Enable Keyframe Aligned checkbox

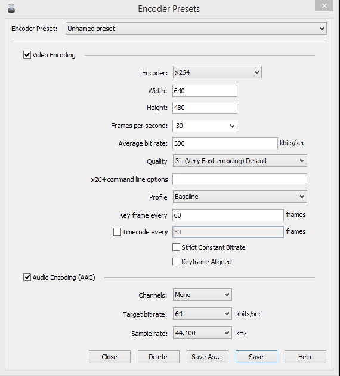(x=176, y=262)
